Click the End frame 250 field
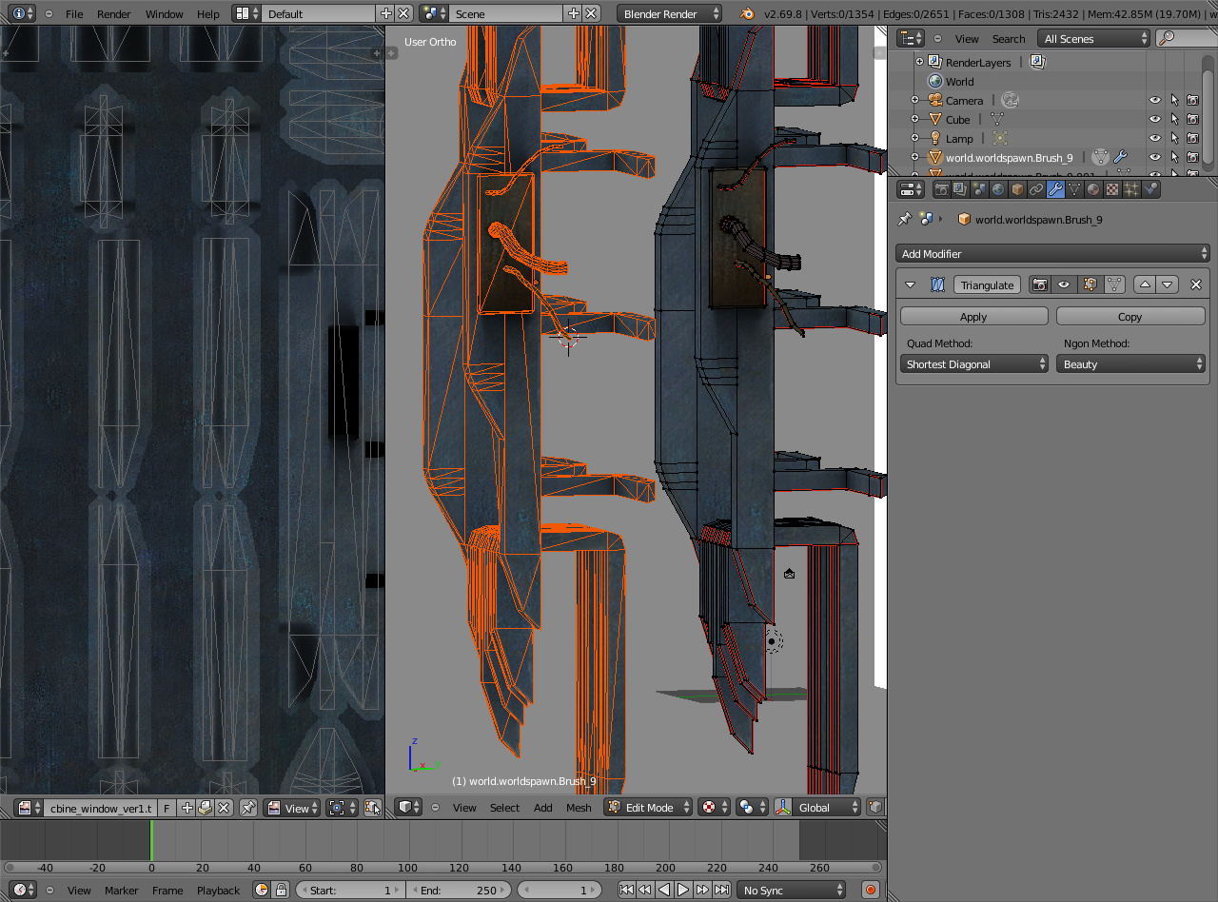Image resolution: width=1218 pixels, height=902 pixels. [x=459, y=891]
